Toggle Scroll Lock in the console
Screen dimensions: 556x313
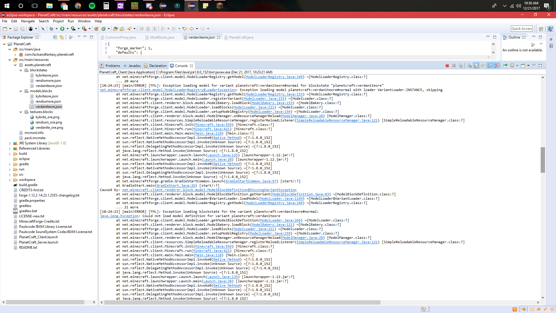(x=476, y=66)
